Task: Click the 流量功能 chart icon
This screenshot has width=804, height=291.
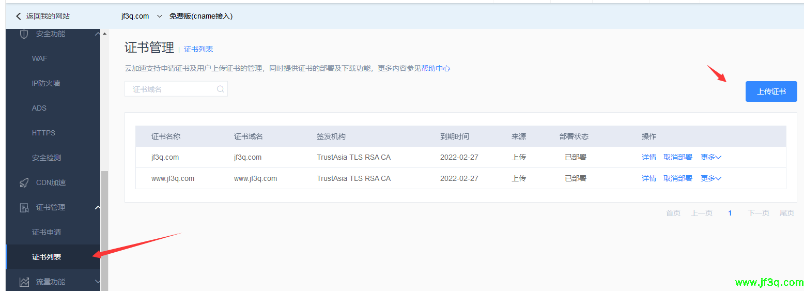Action: pyautogui.click(x=24, y=282)
